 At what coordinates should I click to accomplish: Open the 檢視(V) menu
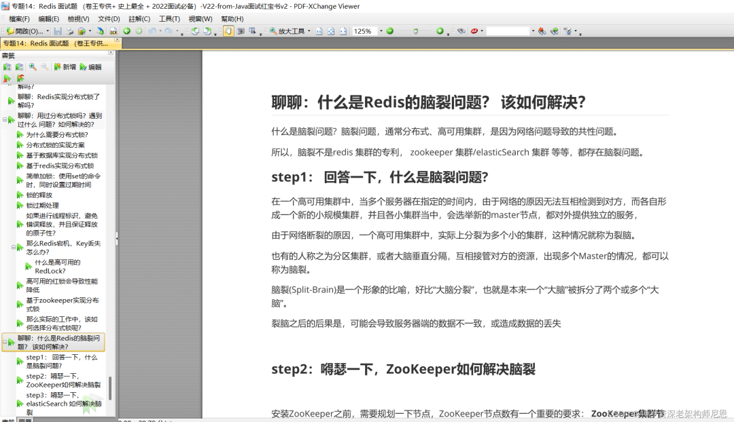[78, 19]
